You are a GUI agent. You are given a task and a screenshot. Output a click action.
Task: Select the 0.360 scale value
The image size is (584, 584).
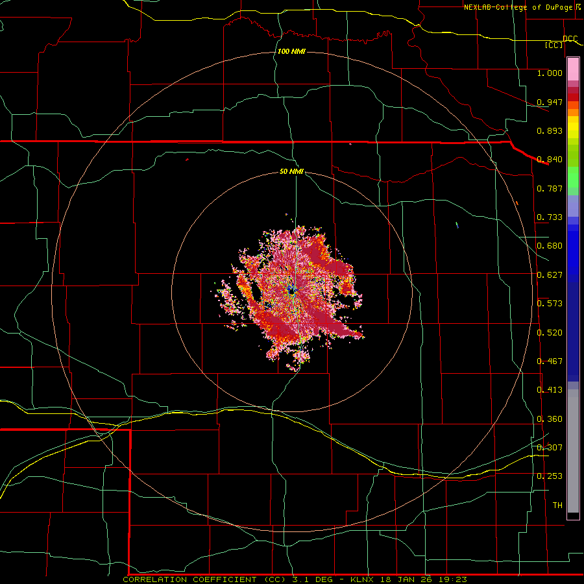(x=550, y=419)
